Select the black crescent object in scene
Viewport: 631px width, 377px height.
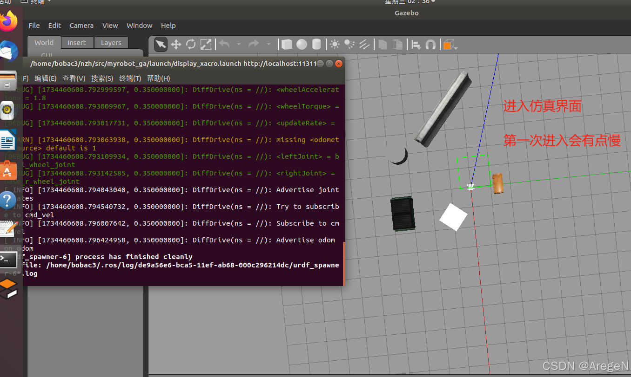click(398, 156)
